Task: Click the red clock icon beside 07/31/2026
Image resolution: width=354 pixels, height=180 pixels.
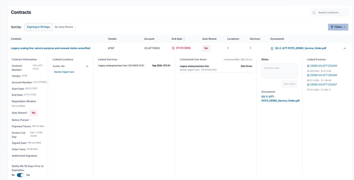Action: [x=173, y=48]
